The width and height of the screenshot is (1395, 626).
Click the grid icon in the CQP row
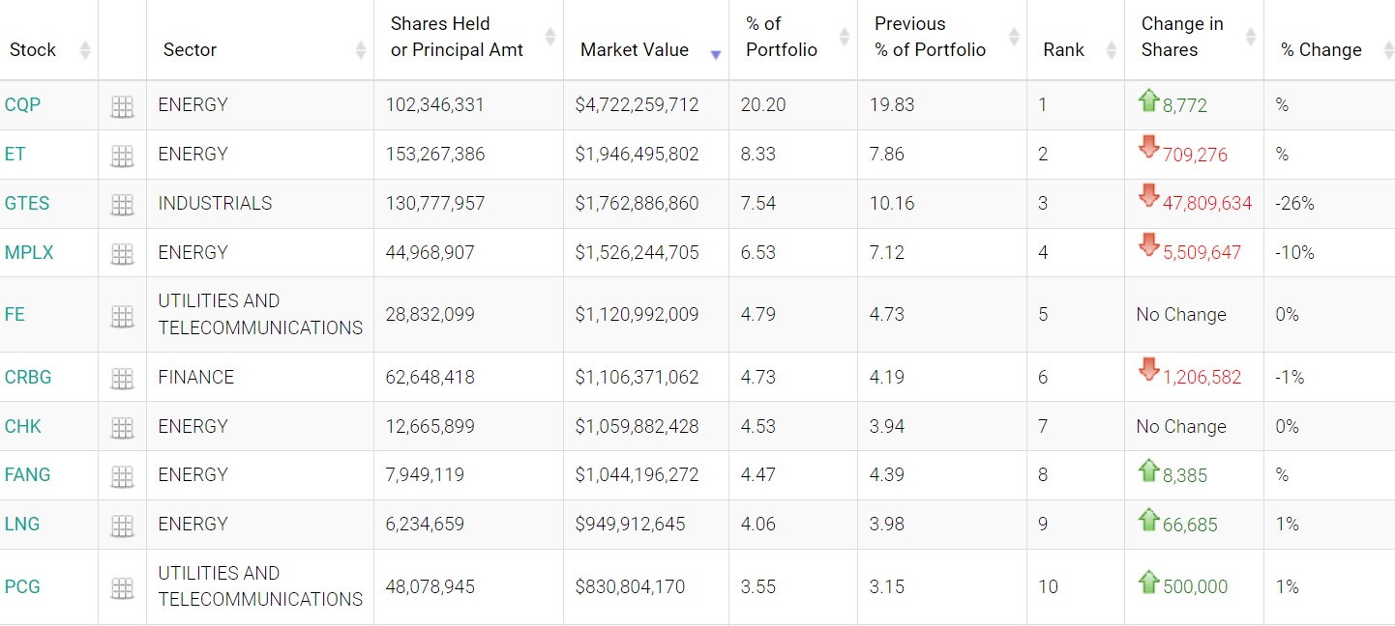point(122,106)
